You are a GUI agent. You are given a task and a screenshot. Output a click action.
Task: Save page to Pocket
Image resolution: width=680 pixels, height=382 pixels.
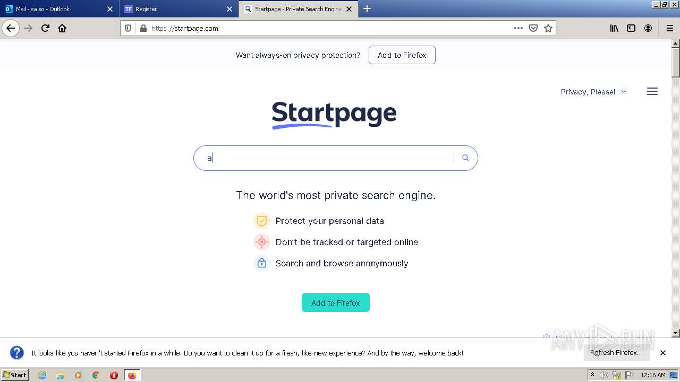click(533, 28)
